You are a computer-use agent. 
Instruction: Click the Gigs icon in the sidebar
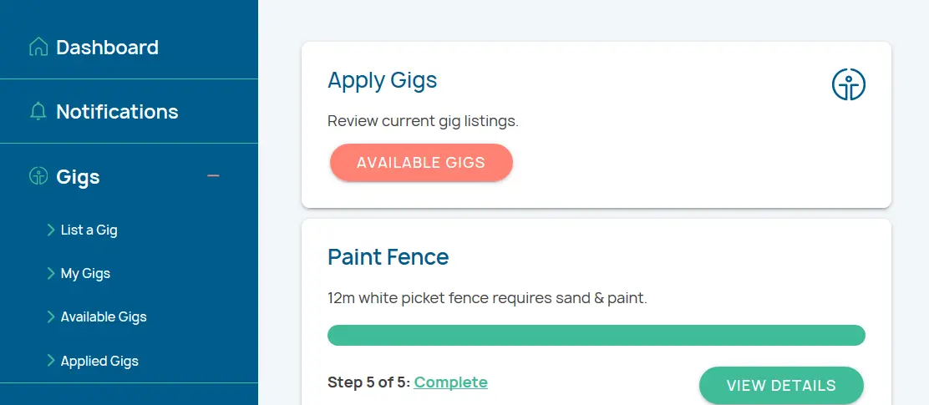[x=38, y=176]
